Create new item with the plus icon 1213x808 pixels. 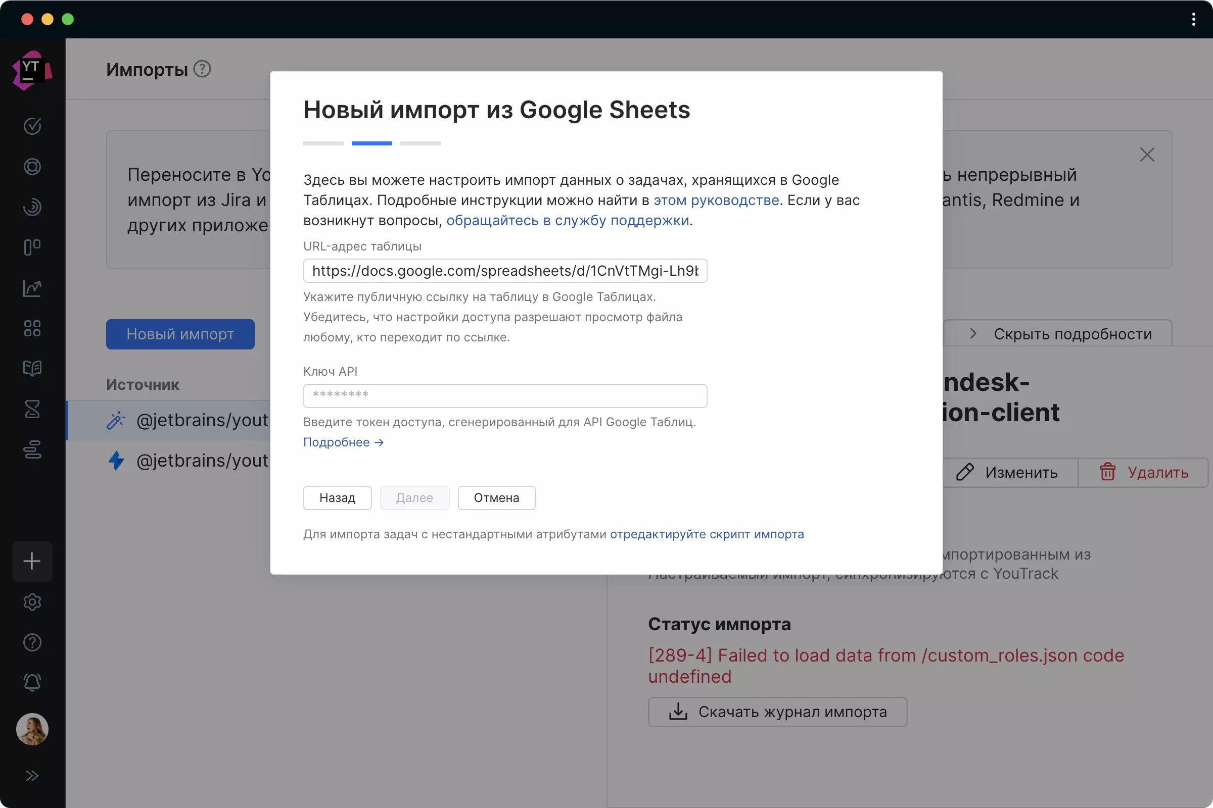(32, 561)
